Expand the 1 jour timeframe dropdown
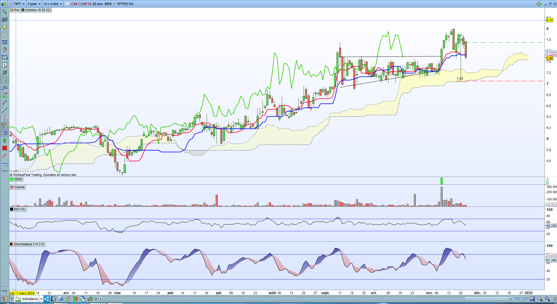Image resolution: width=557 pixels, height=304 pixels. pyautogui.click(x=34, y=4)
